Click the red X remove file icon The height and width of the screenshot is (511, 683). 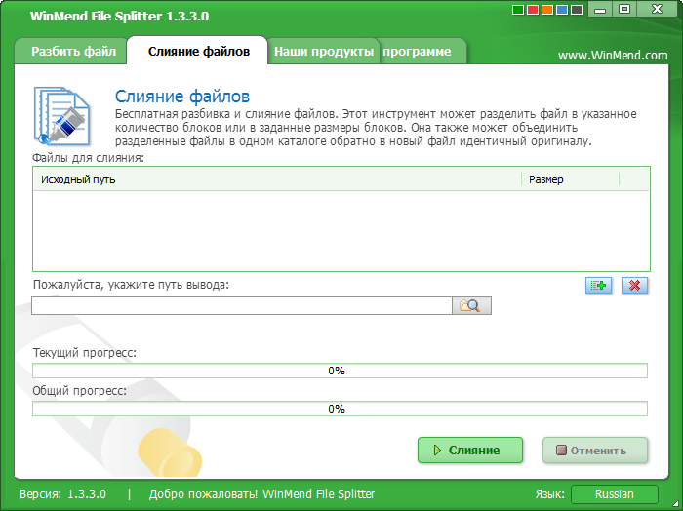pos(635,285)
